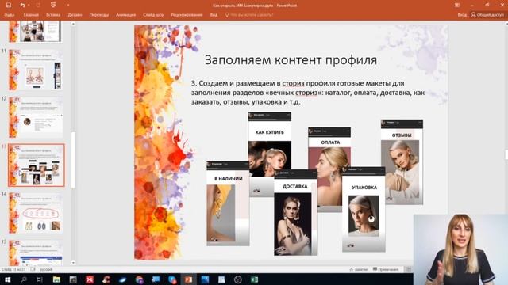Click the body text paragraph on slide

(x=308, y=93)
